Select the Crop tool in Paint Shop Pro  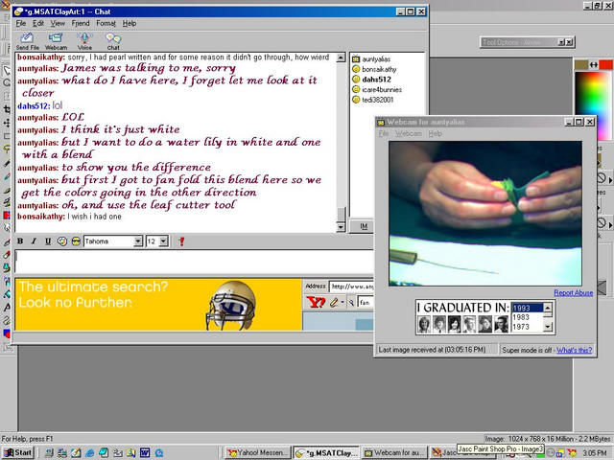click(x=7, y=109)
